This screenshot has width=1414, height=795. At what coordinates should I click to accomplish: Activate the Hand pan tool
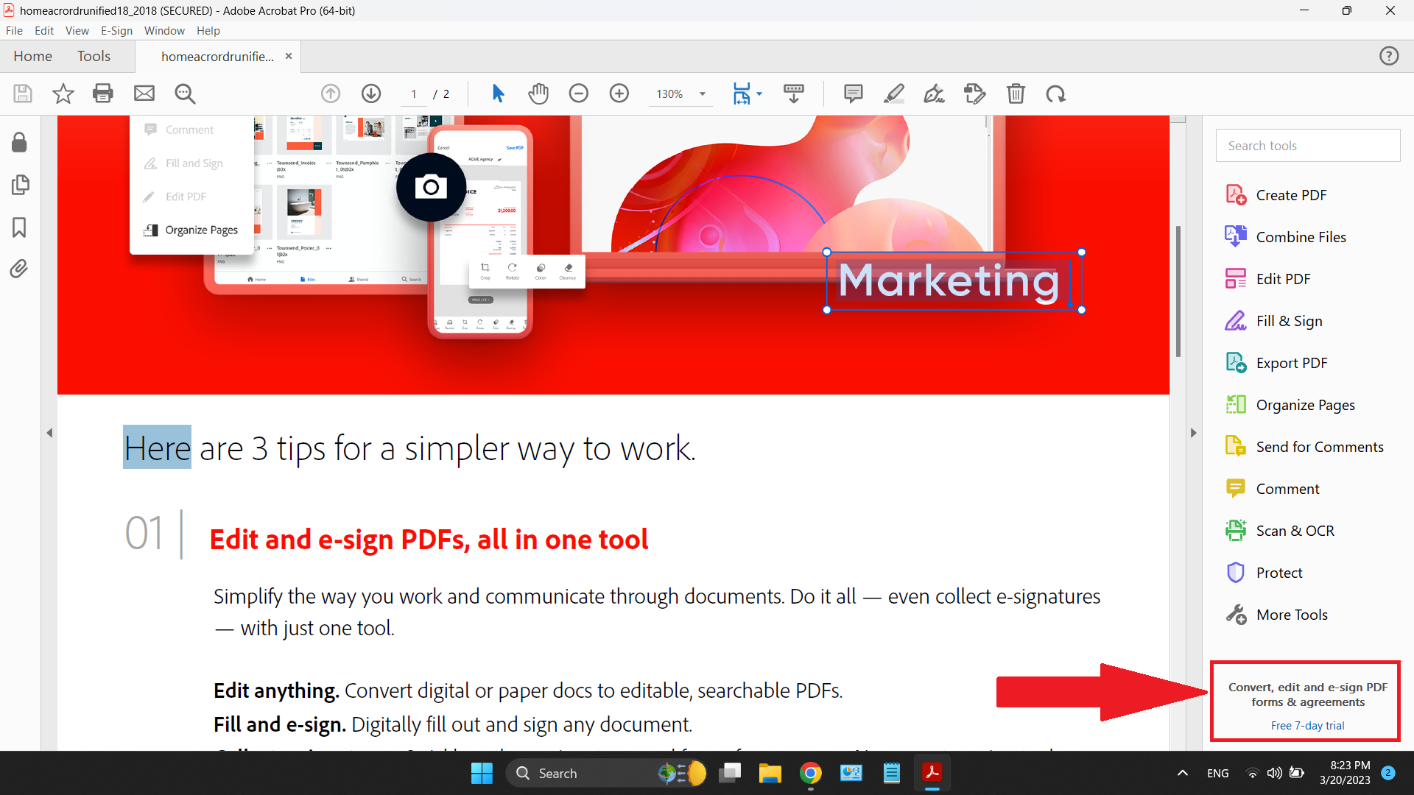tap(538, 93)
